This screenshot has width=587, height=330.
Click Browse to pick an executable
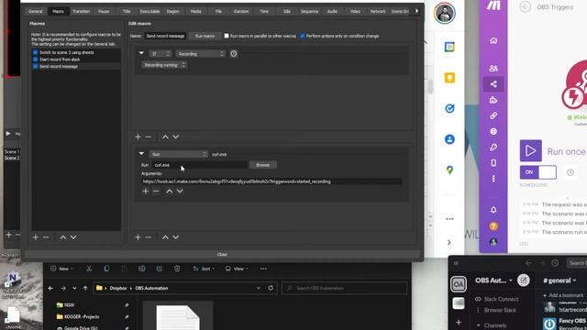[263, 165]
